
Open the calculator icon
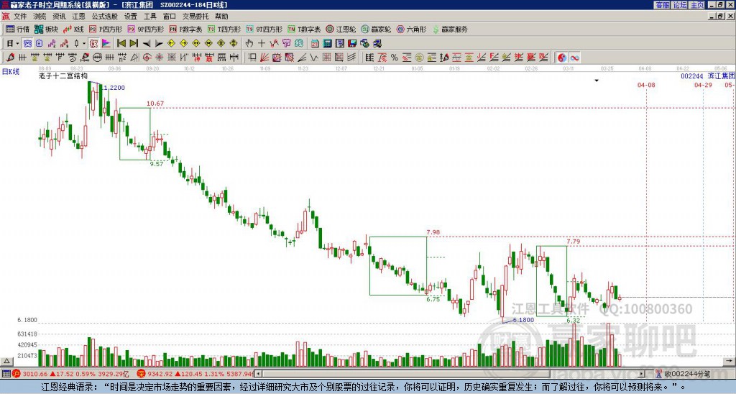[x=328, y=44]
